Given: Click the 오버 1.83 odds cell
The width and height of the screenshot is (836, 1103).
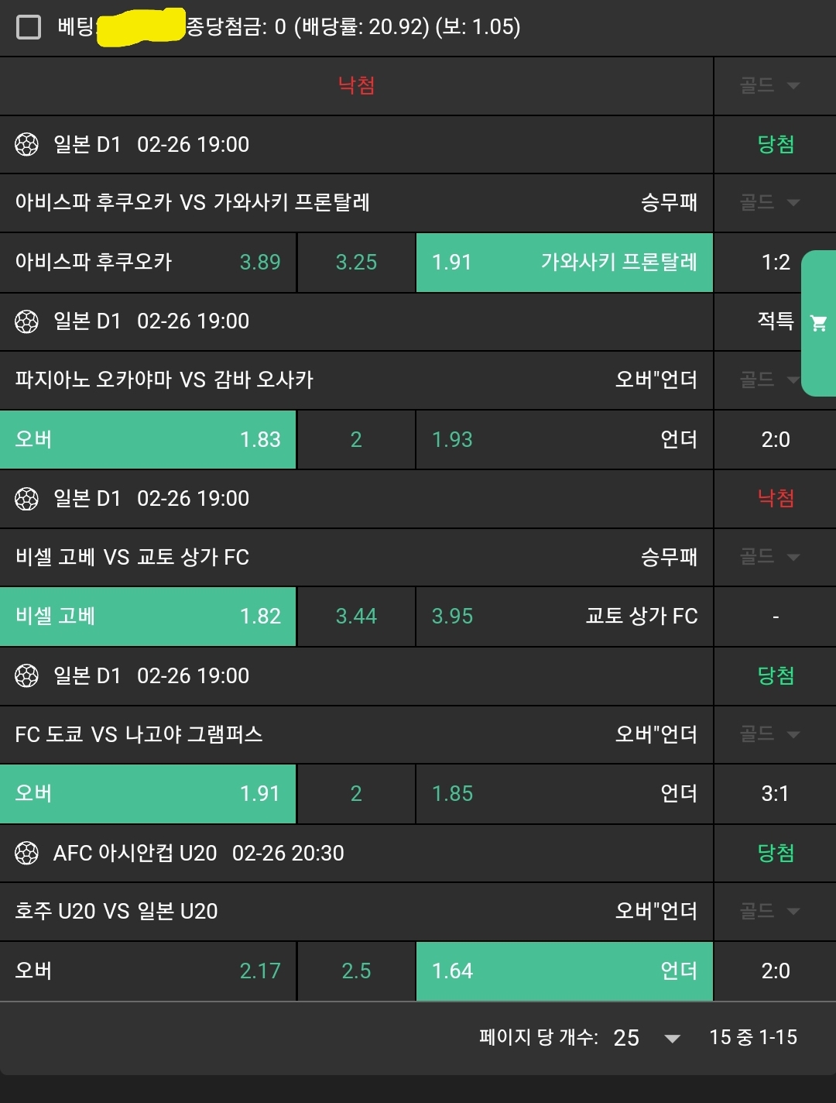Looking at the screenshot, I should click(148, 440).
